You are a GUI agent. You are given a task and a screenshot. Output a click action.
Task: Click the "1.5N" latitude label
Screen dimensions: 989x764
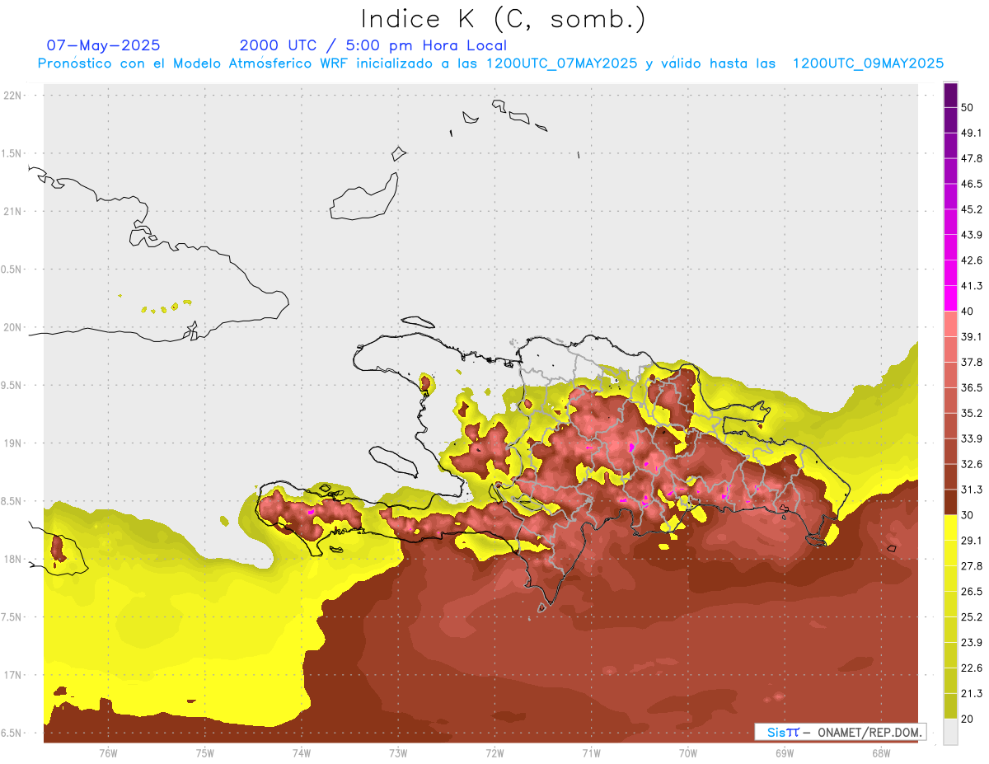click(x=12, y=154)
